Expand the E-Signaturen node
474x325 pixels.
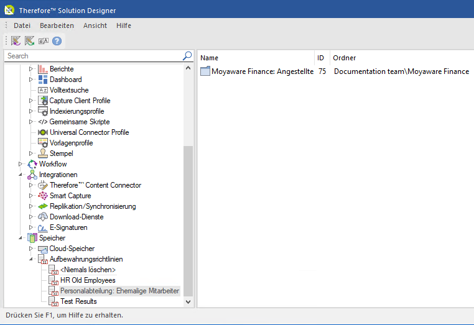[x=31, y=227]
